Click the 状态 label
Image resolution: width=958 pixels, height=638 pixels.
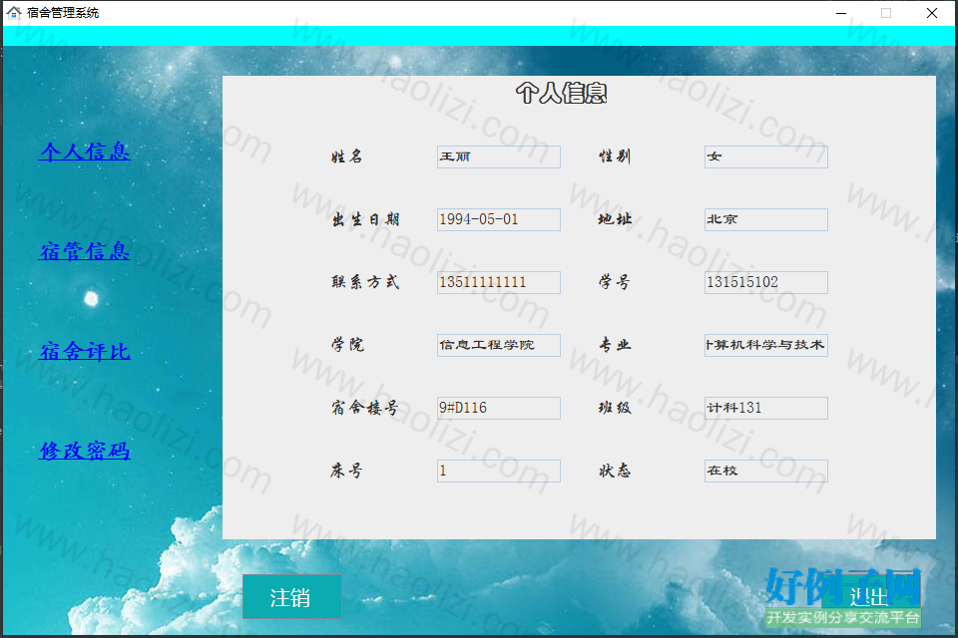[615, 471]
